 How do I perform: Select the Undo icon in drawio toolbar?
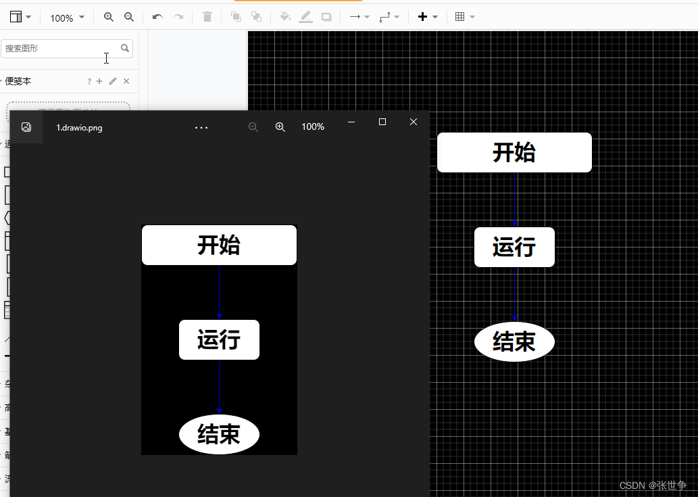click(x=159, y=18)
